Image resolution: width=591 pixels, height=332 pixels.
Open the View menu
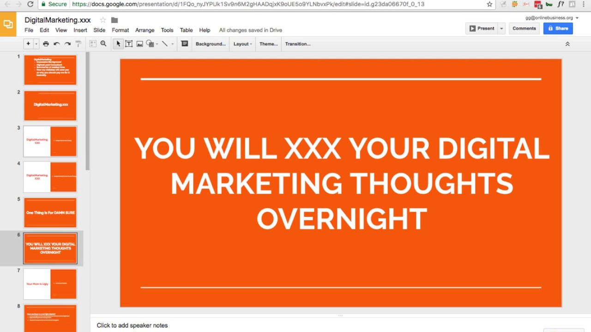(61, 30)
